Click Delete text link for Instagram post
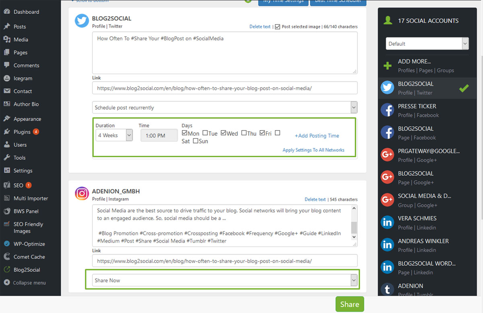483x313 pixels. pos(315,199)
